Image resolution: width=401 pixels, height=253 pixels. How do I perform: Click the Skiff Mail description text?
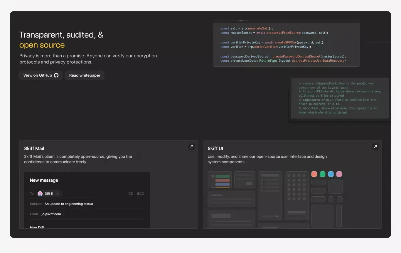78,159
